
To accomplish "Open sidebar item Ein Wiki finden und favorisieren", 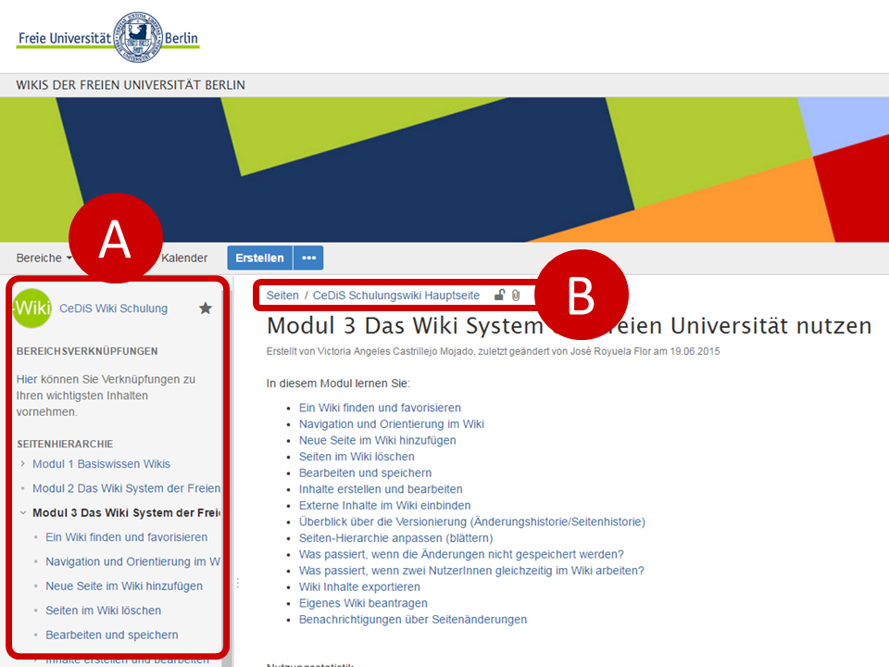I will tap(127, 537).
